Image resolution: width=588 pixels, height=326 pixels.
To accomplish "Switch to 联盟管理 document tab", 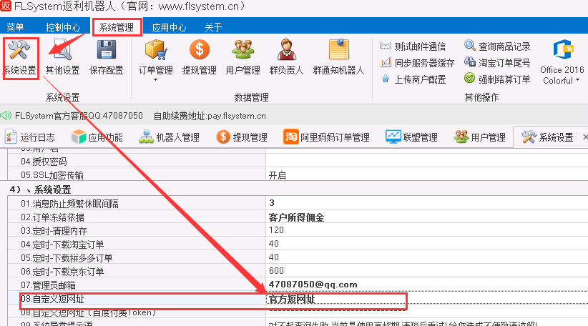I will (412, 137).
